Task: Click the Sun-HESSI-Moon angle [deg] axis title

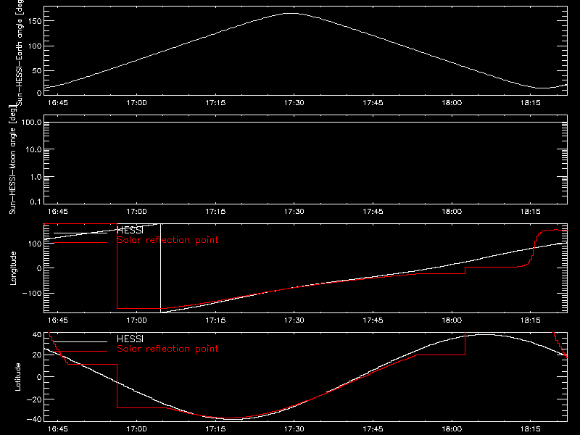Action: (x=12, y=159)
